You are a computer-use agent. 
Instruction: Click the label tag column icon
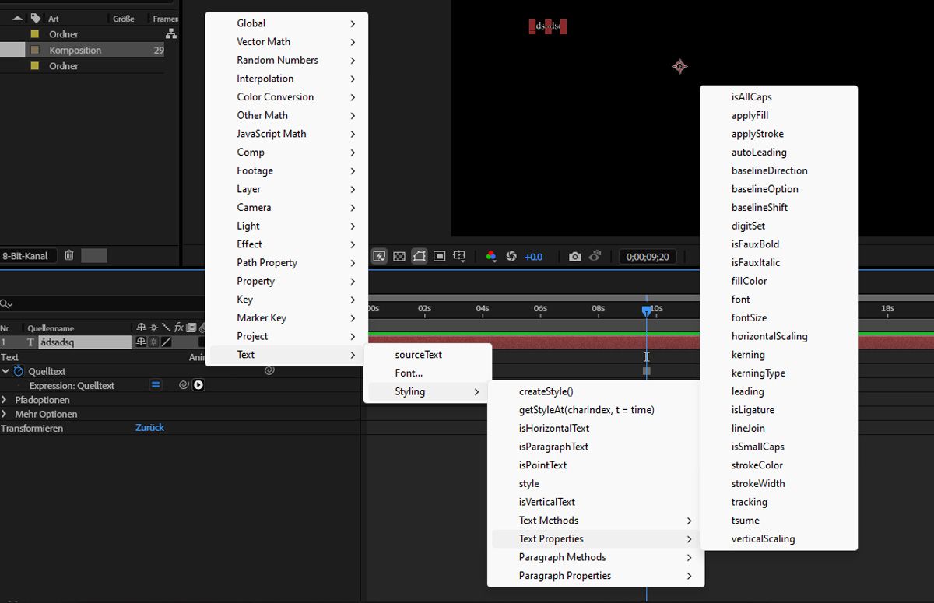coord(36,18)
